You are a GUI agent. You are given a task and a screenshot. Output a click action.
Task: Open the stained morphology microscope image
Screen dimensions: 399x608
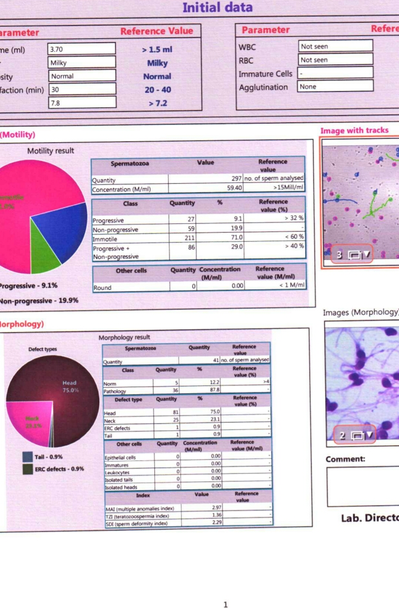(x=362, y=384)
